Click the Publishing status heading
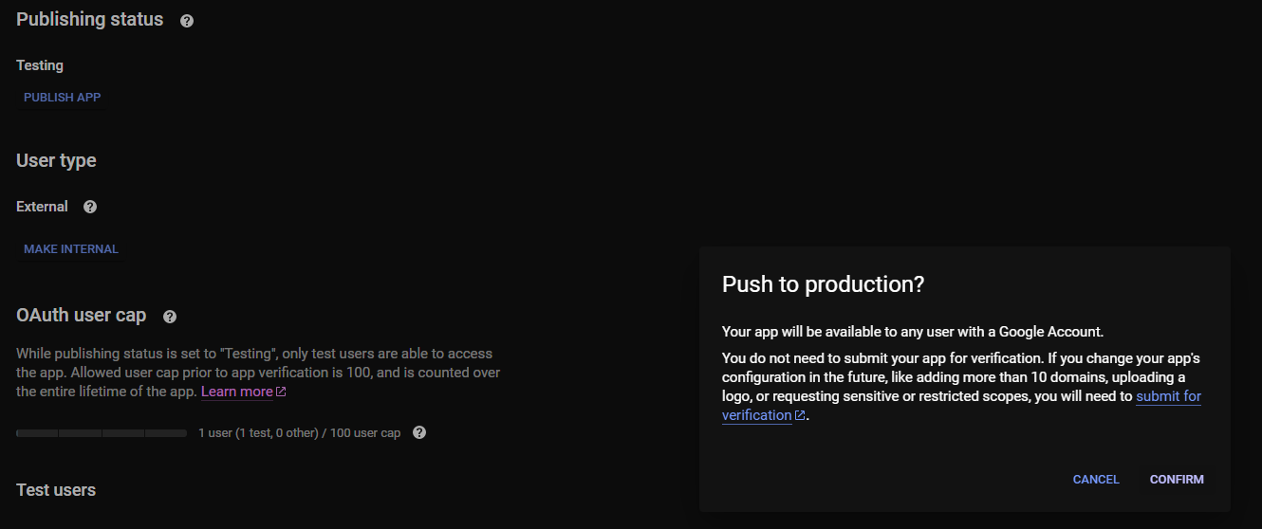The width and height of the screenshot is (1262, 529). [x=90, y=20]
